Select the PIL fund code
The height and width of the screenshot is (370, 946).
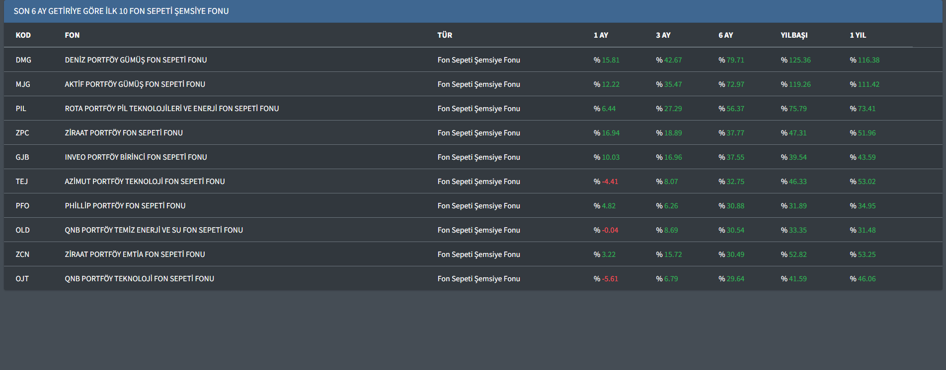click(x=21, y=109)
